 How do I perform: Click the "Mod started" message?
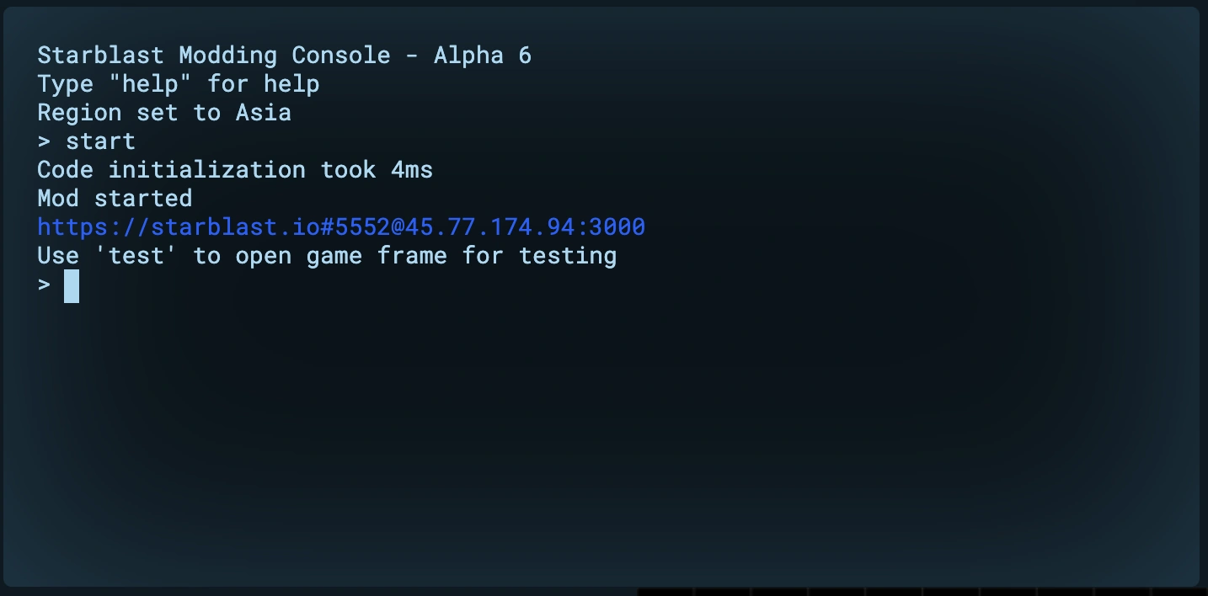[115, 199]
